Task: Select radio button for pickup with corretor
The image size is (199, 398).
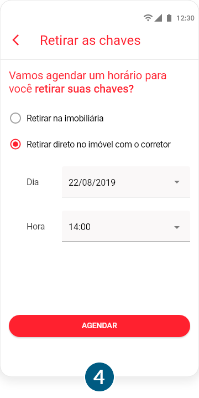Action: coord(15,145)
